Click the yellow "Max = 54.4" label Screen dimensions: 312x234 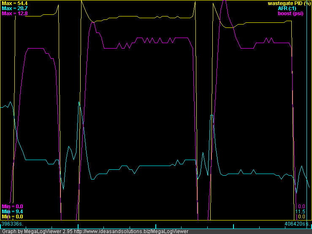coord(15,3)
